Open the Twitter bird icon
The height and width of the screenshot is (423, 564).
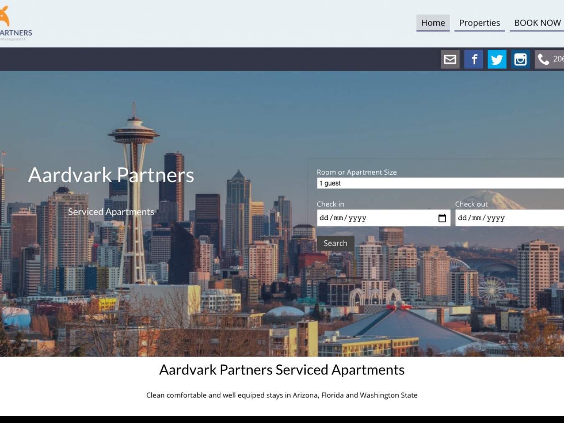click(x=497, y=59)
